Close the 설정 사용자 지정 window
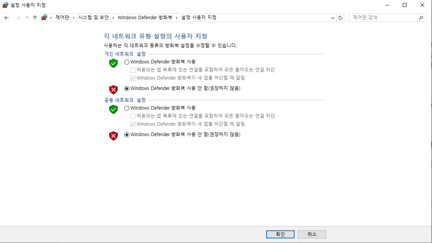The height and width of the screenshot is (243, 432). (422, 5)
